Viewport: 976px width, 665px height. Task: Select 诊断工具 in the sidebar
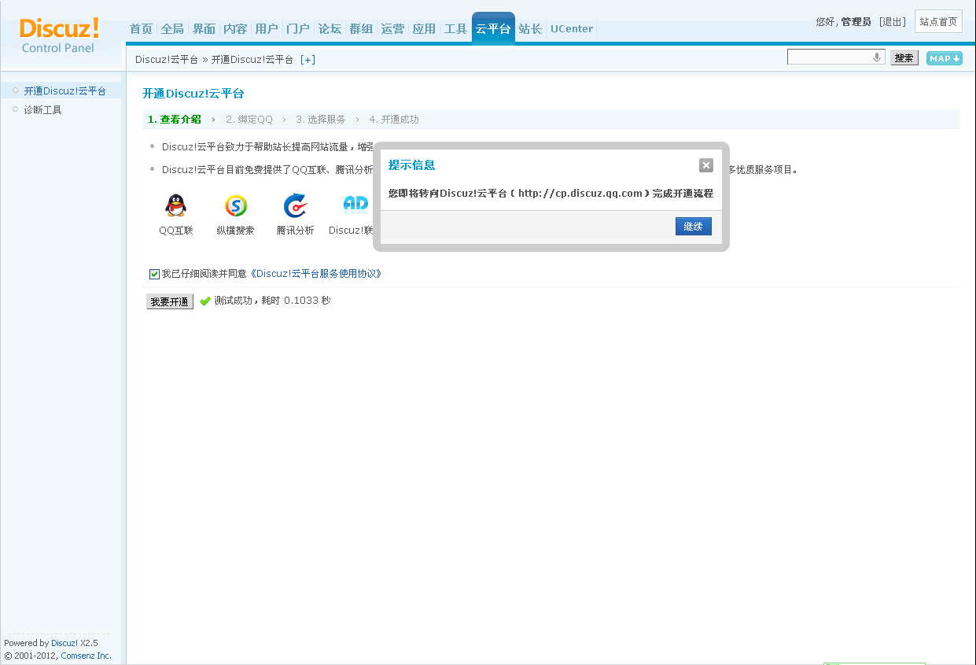42,110
